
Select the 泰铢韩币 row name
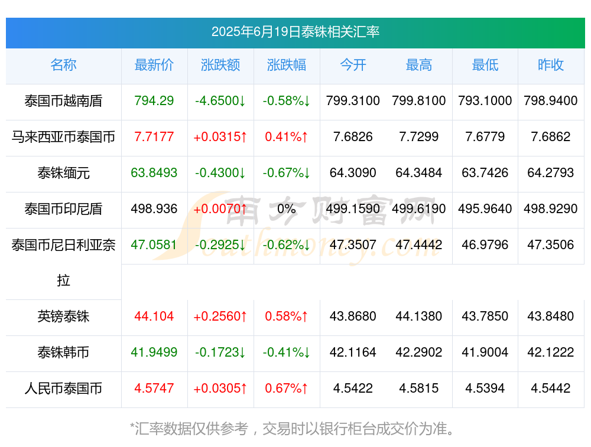tap(63, 352)
